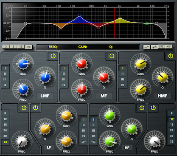Select type II for the LMF band
The height and width of the screenshot is (156, 177).
[5, 74]
